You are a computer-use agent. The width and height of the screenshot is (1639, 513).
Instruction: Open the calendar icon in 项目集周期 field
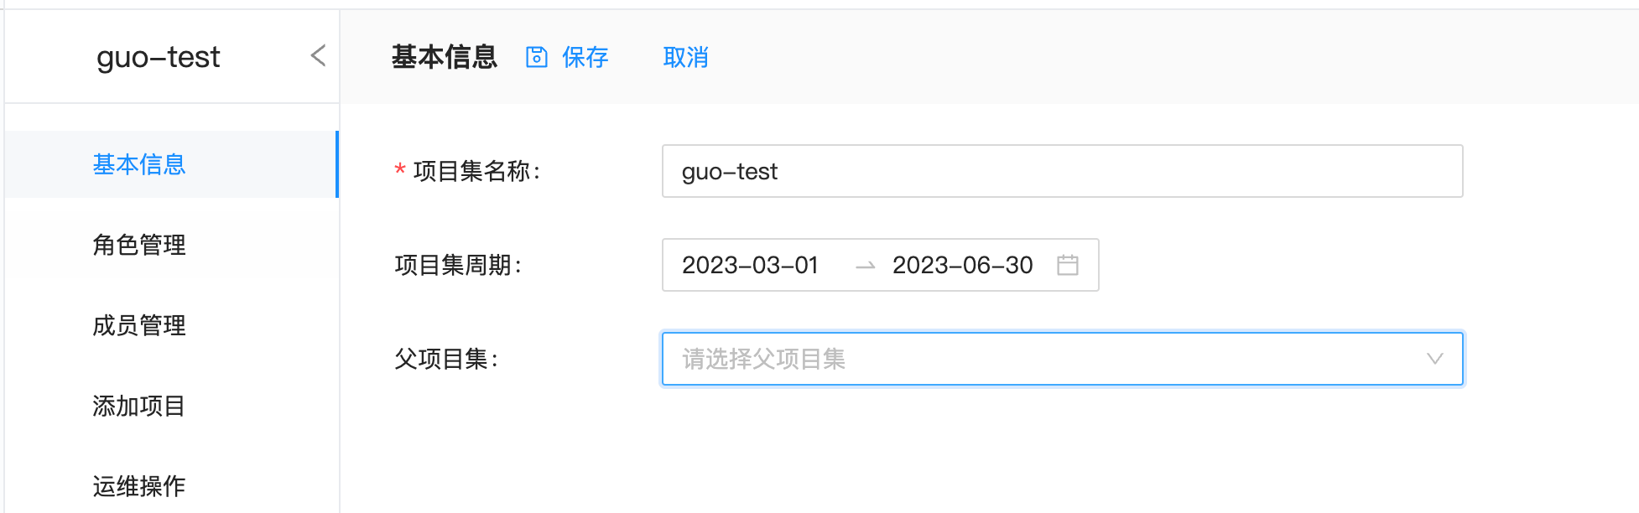click(x=1069, y=266)
